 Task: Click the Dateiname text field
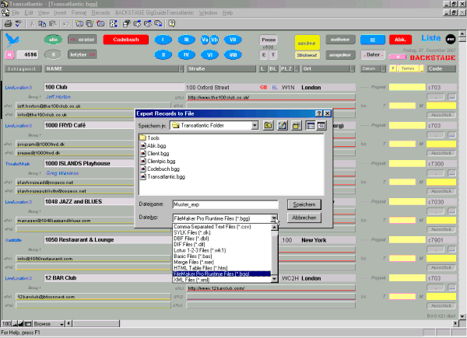[x=225, y=204]
